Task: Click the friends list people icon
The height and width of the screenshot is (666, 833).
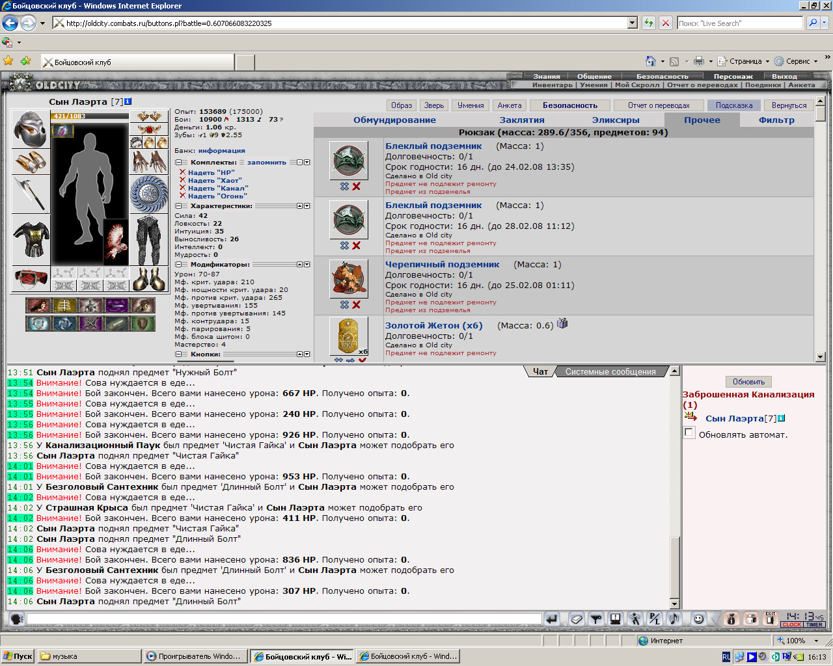Action: pos(751,619)
